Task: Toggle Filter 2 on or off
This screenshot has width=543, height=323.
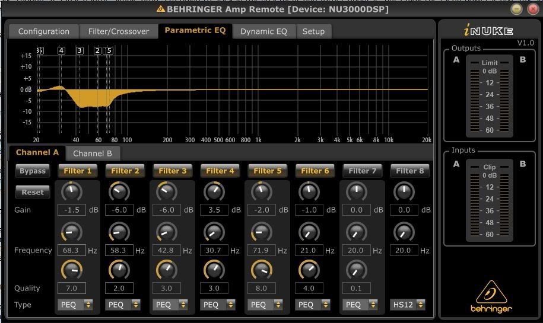Action: pos(125,171)
